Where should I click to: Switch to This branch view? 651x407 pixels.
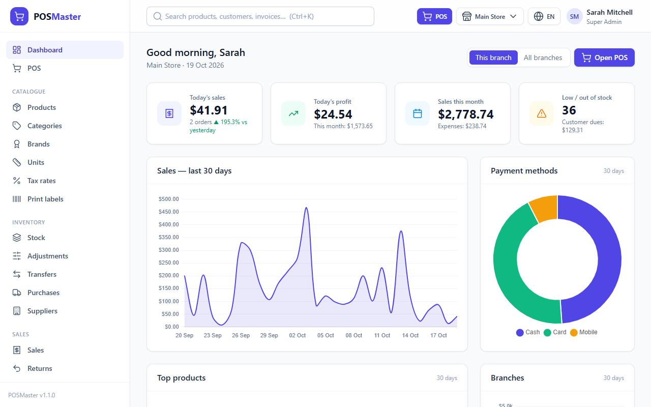click(493, 57)
